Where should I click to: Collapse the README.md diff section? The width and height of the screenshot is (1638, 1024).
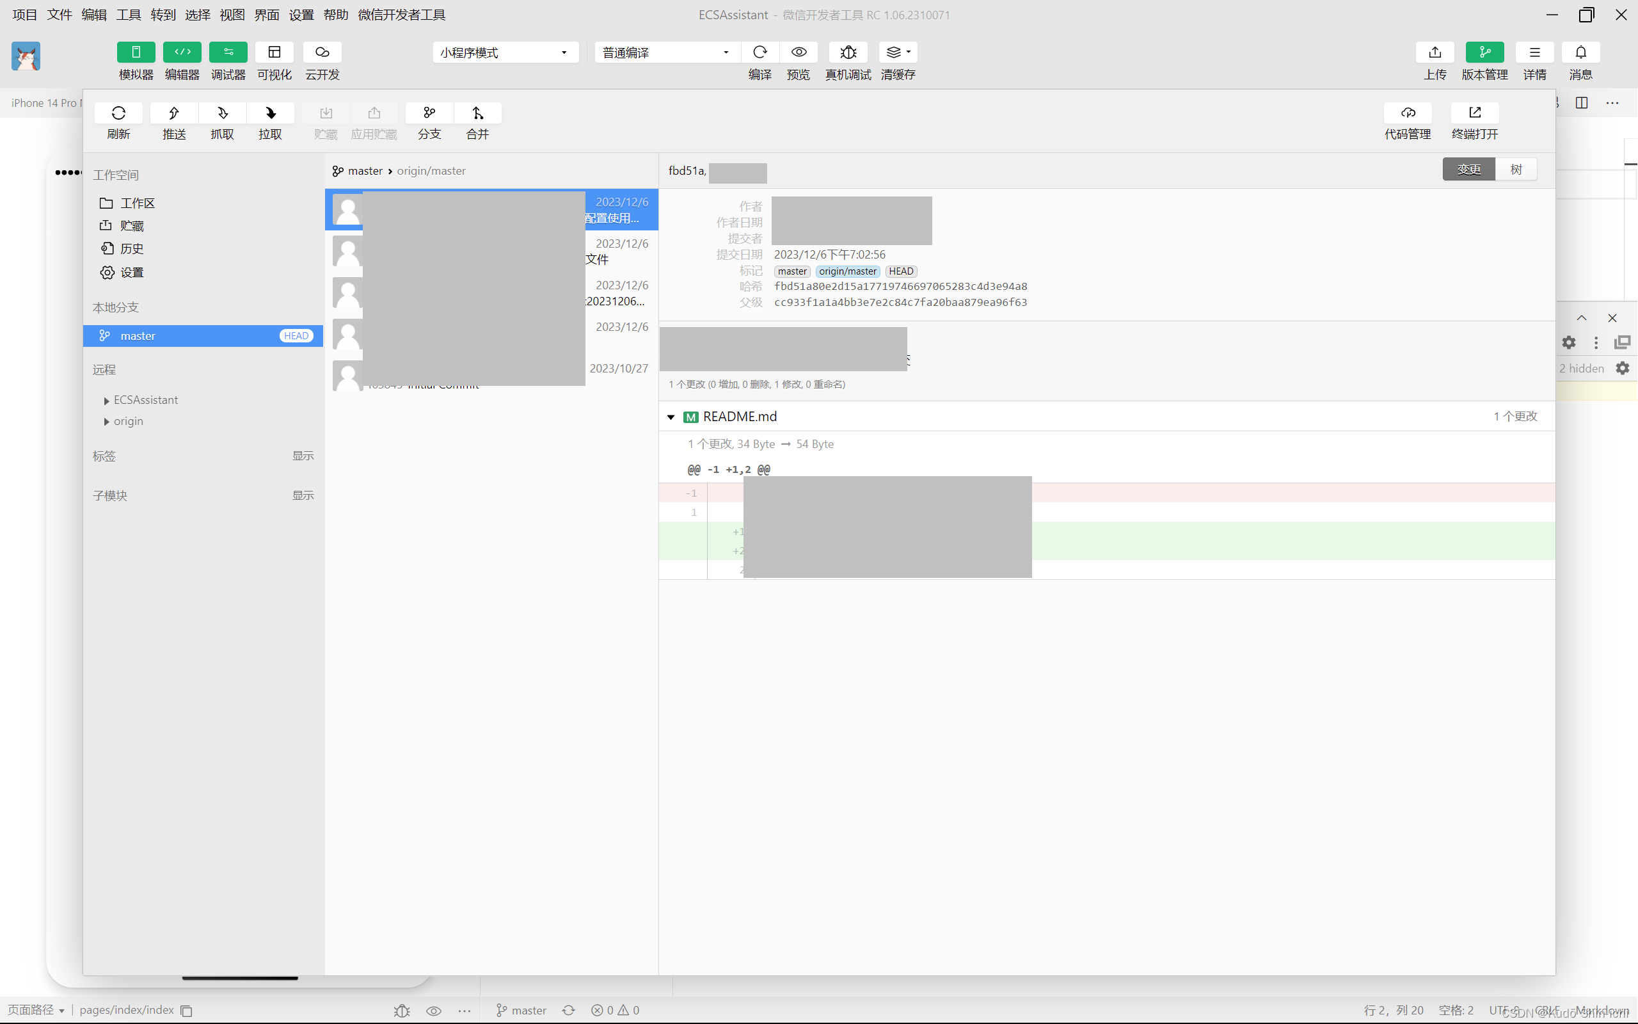point(671,417)
